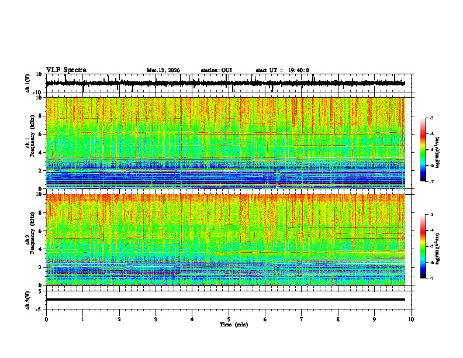
Task: Click the ch.1 "Frequency (kHz)" axis label
Action: click(32, 136)
